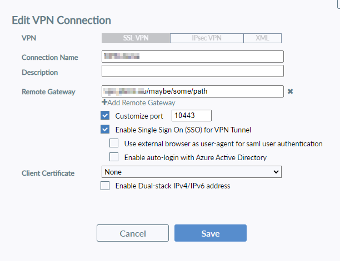Focus the empty Description field

pos(192,71)
